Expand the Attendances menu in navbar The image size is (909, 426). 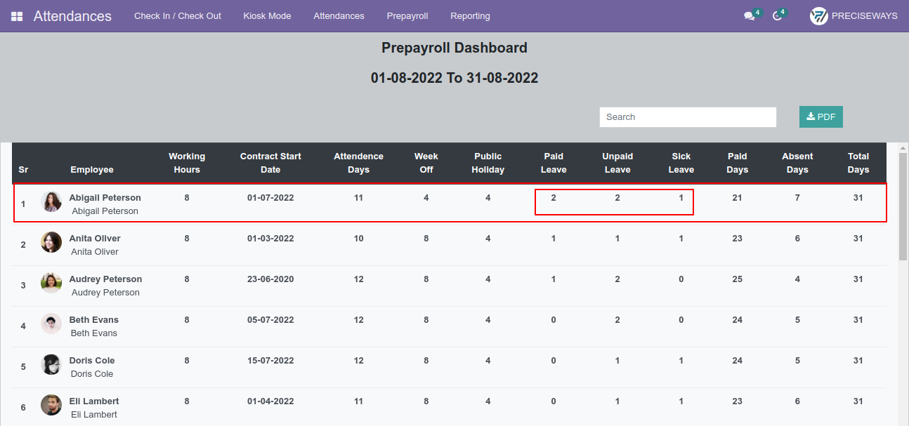pyautogui.click(x=339, y=16)
